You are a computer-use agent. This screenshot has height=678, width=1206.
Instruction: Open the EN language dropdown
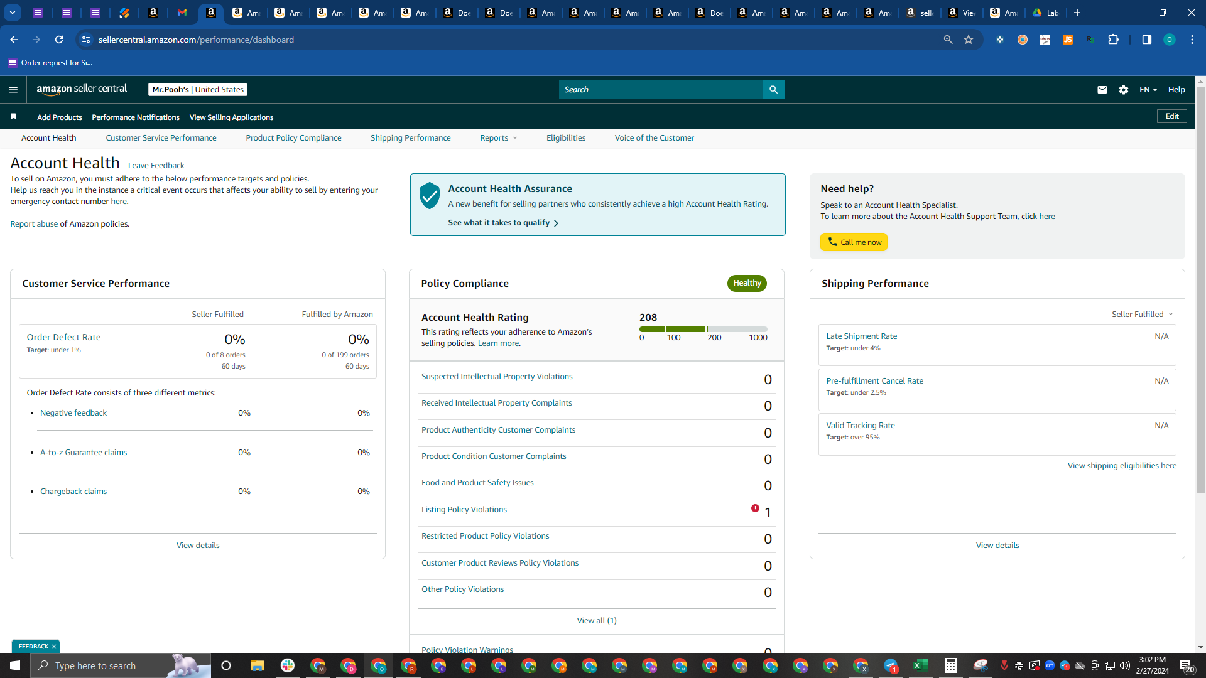click(1148, 90)
